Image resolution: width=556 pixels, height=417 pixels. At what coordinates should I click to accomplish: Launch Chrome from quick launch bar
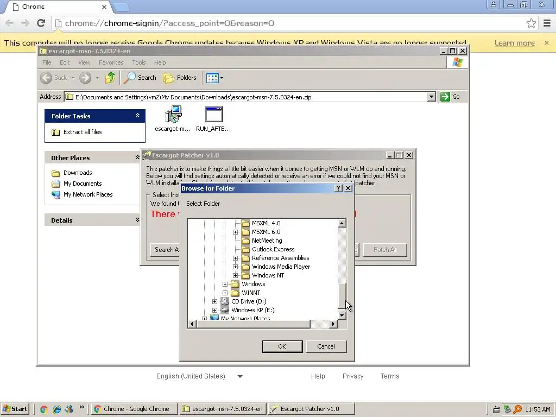click(43, 409)
